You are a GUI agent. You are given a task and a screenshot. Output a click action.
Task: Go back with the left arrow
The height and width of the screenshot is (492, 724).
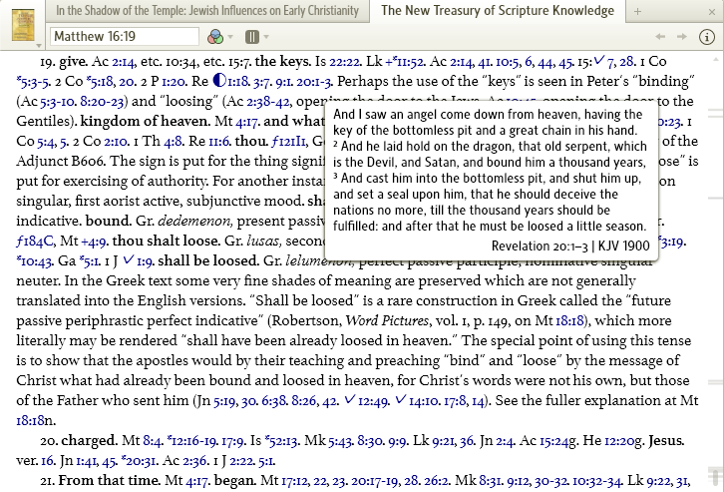tap(660, 37)
